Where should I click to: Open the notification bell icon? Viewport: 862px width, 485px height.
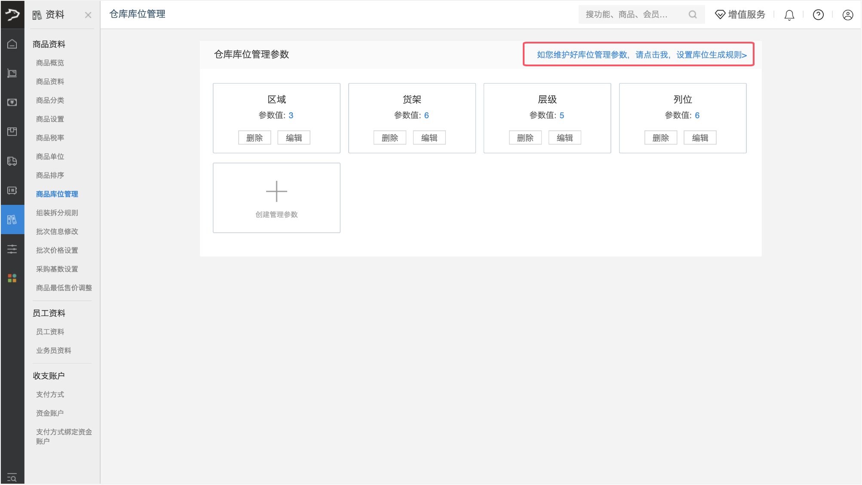pyautogui.click(x=789, y=15)
